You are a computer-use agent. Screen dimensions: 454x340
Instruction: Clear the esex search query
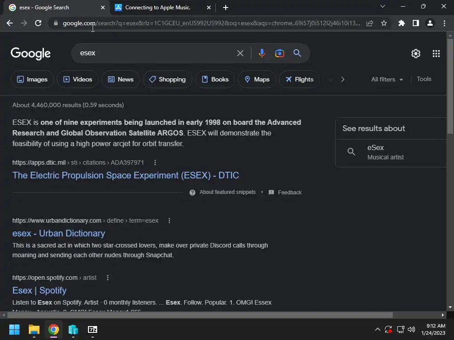[240, 53]
